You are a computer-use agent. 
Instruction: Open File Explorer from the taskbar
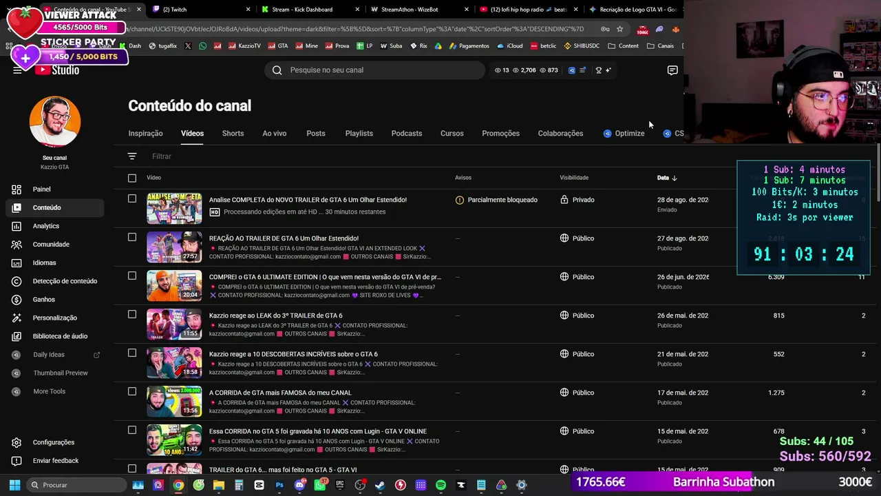219,485
